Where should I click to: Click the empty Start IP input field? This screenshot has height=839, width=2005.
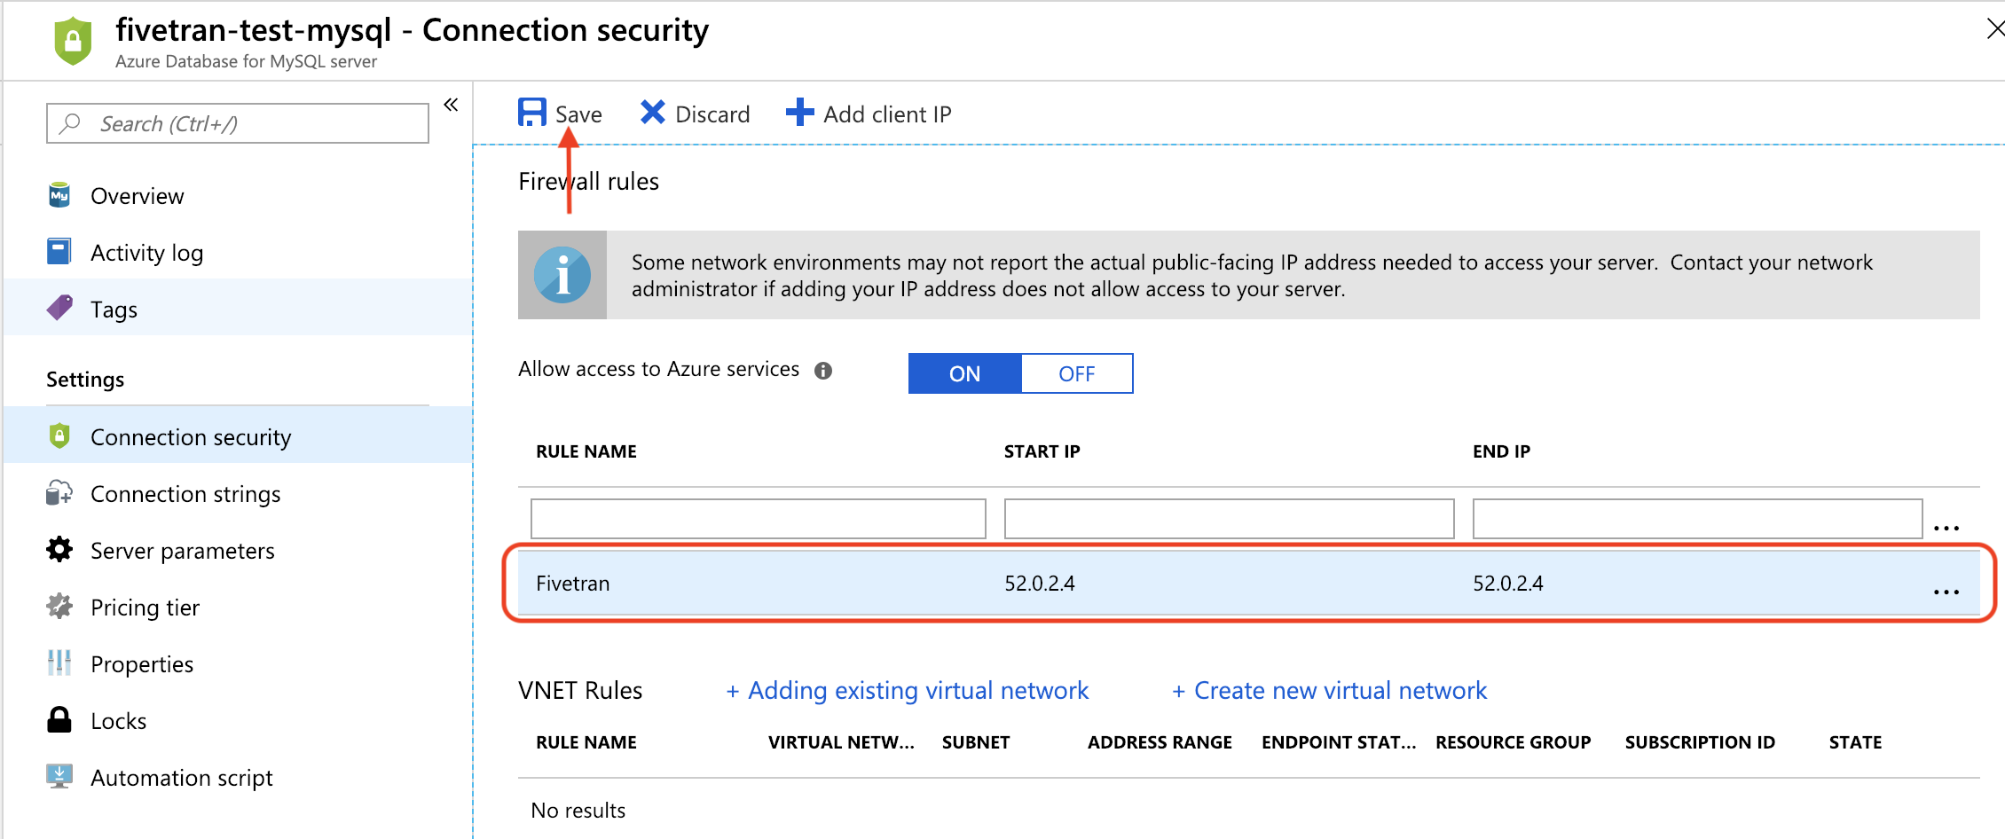coord(1229,518)
